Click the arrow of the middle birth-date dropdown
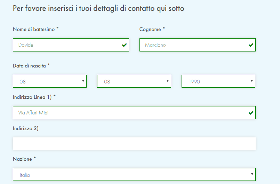 tap(167, 81)
